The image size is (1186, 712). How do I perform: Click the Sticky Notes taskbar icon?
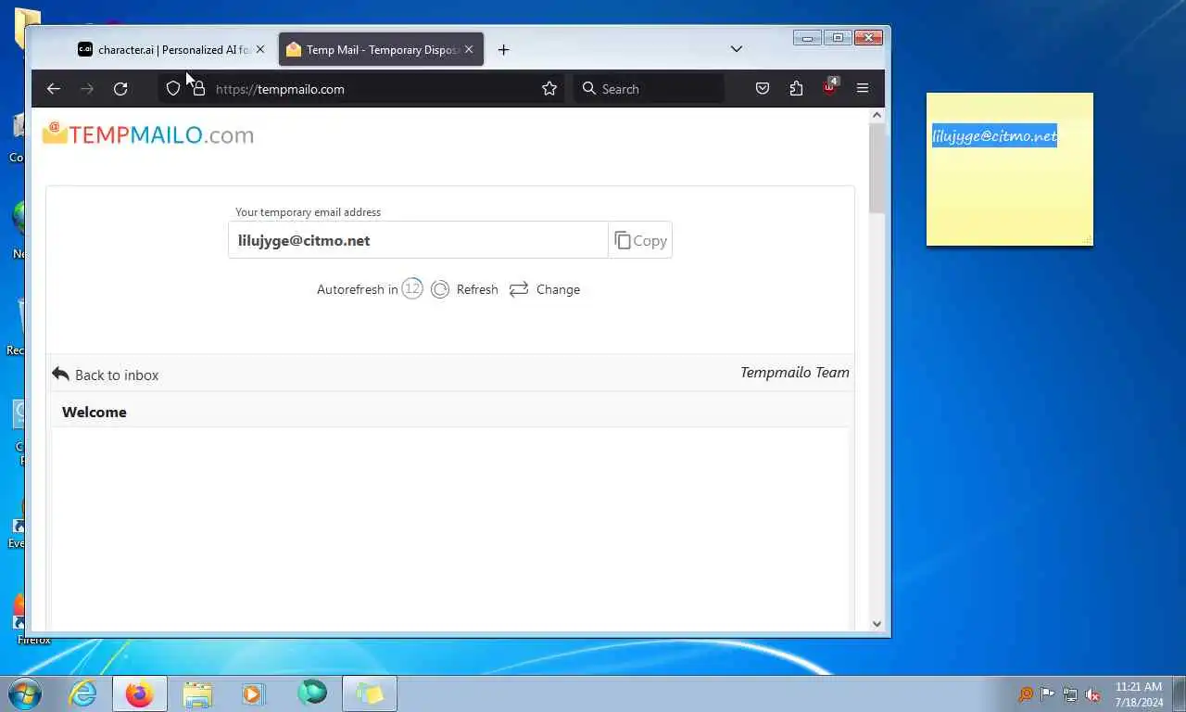[x=370, y=693]
